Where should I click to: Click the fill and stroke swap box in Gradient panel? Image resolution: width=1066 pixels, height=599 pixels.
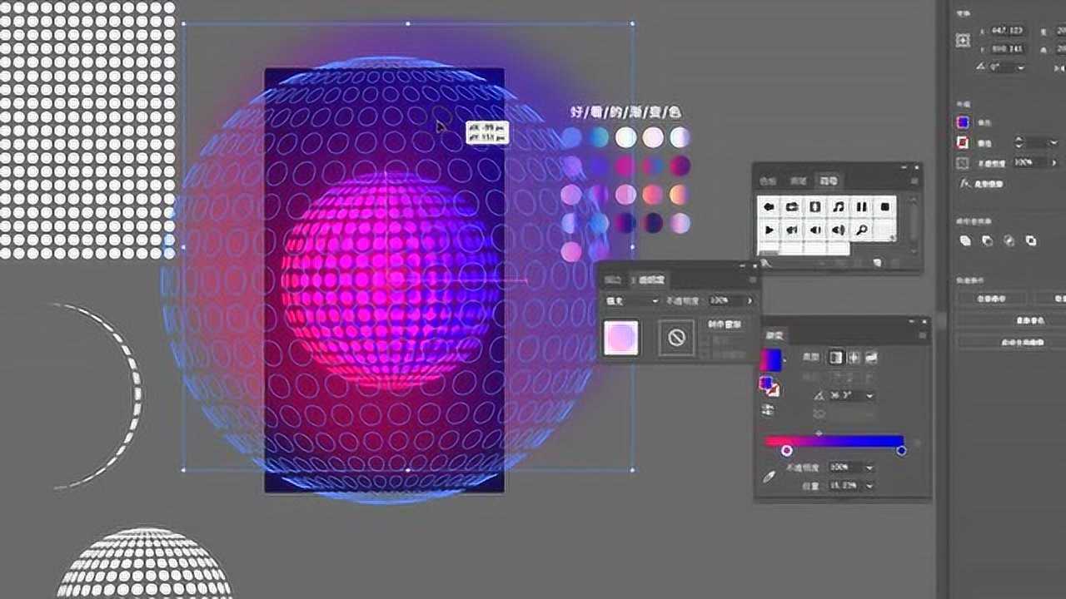(x=770, y=386)
